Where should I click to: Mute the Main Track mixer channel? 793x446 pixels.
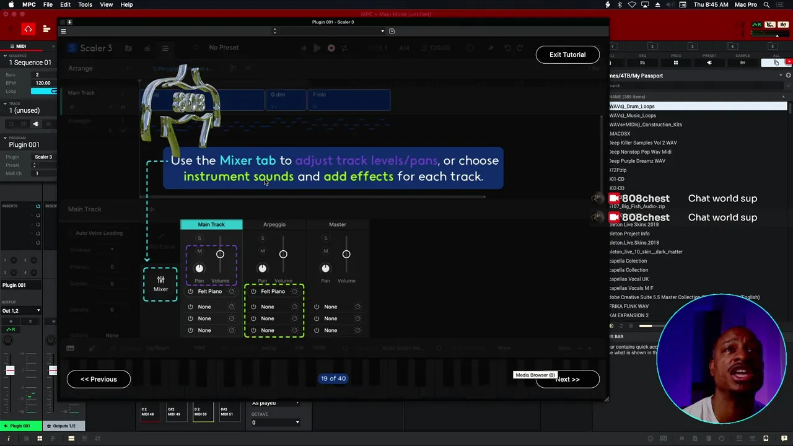[199, 251]
